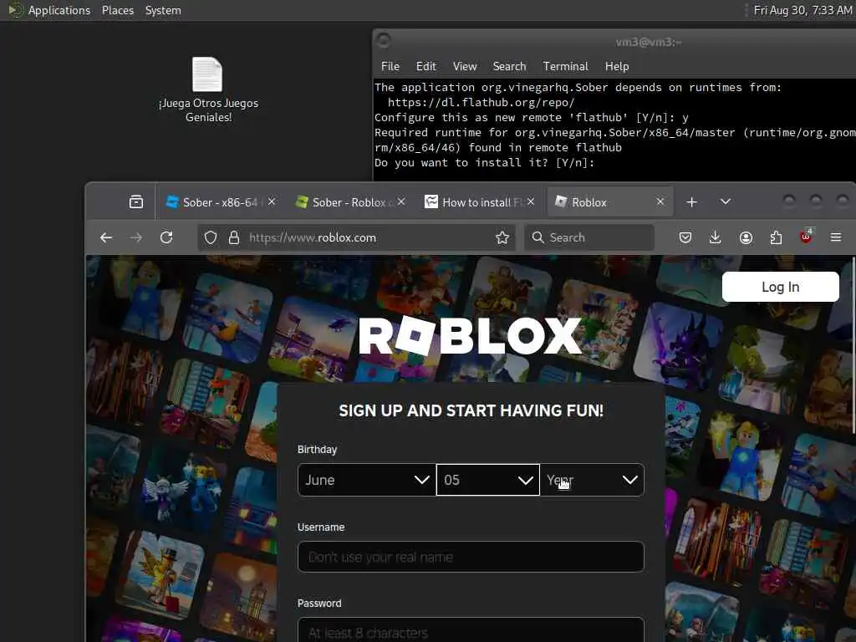856x642 pixels.
Task: Click the Username input field
Action: click(471, 557)
